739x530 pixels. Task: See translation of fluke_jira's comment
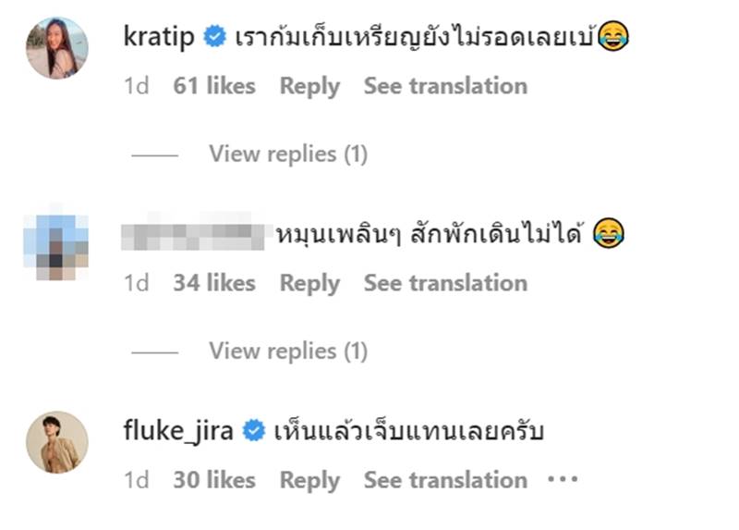[445, 480]
